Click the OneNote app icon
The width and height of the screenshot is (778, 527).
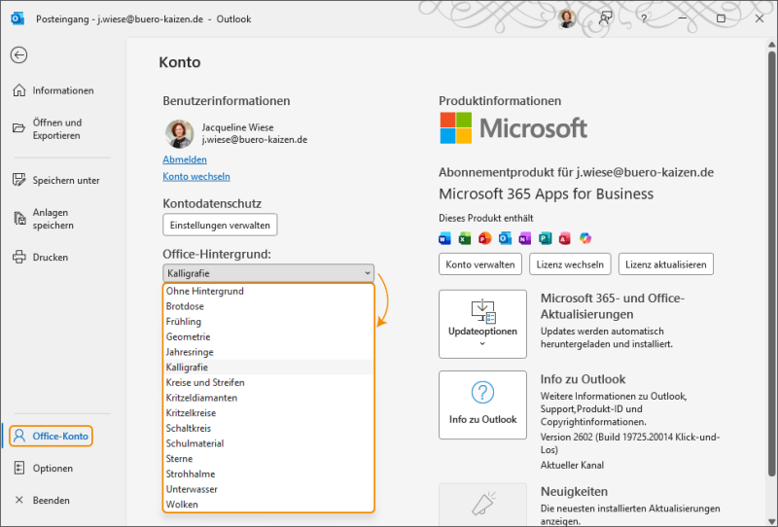525,238
